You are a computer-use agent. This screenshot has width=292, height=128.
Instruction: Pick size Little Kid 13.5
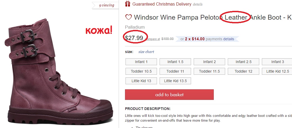[x=175, y=81]
